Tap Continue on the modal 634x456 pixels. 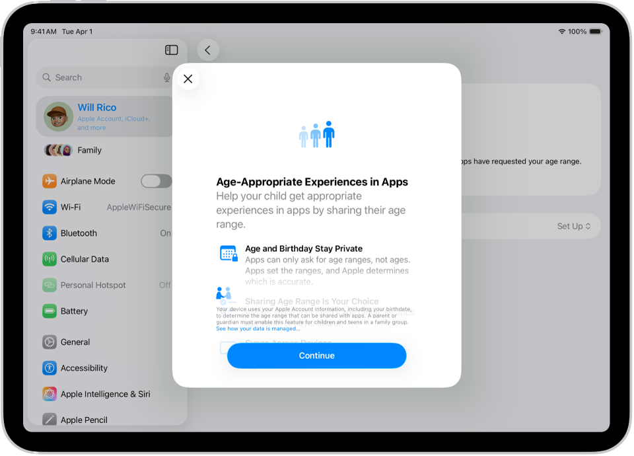pyautogui.click(x=316, y=355)
